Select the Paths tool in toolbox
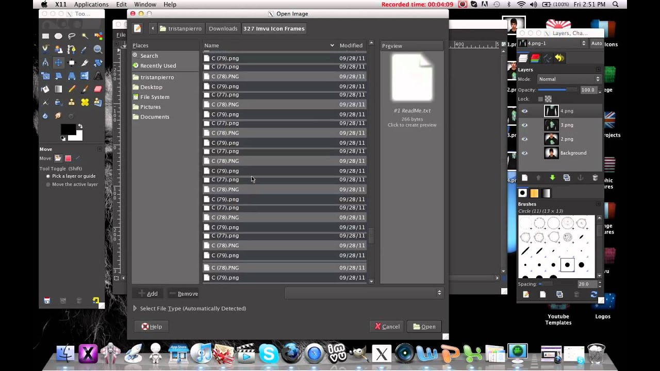 coord(72,49)
